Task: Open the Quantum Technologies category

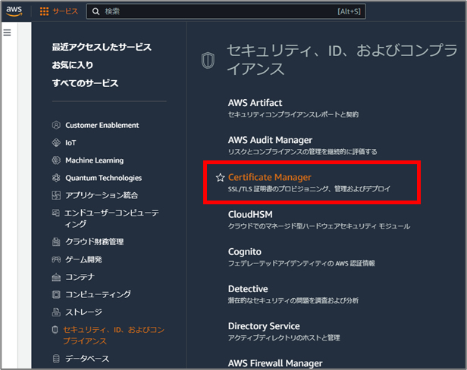Action: coord(103,178)
